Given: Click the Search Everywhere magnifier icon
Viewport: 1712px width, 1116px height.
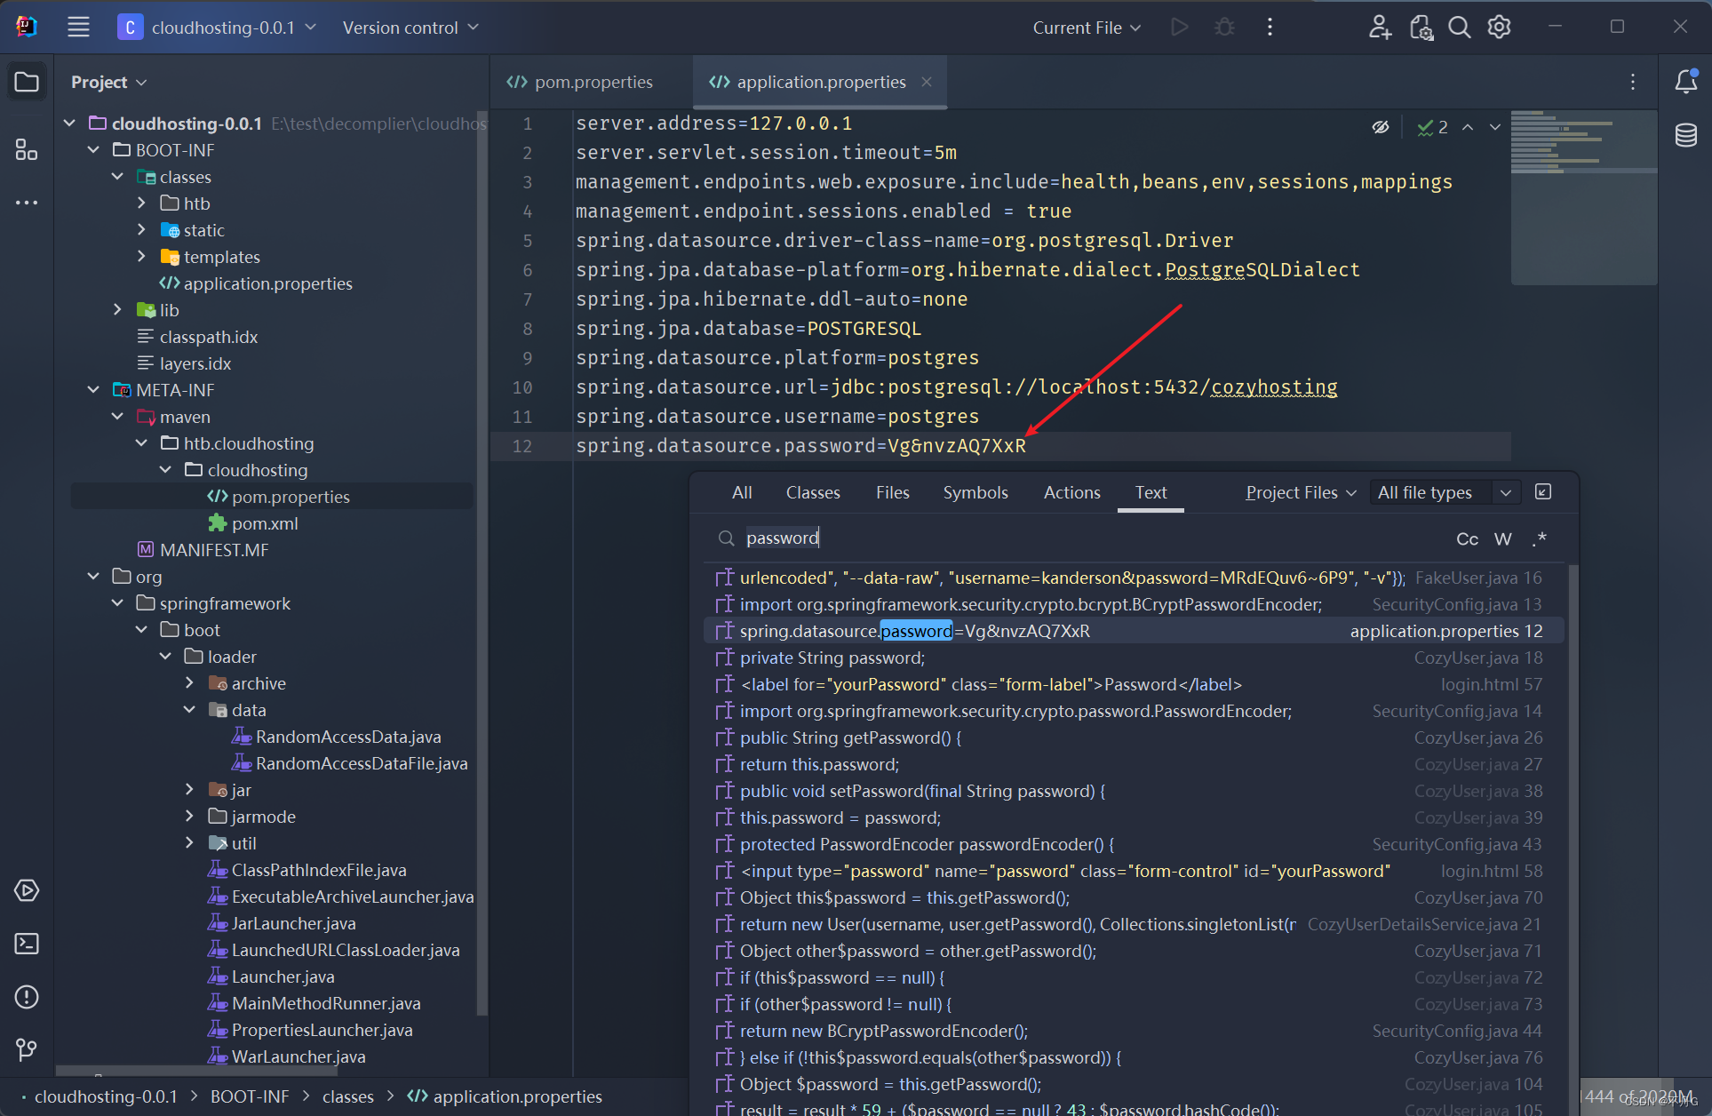Looking at the screenshot, I should click(x=1459, y=28).
